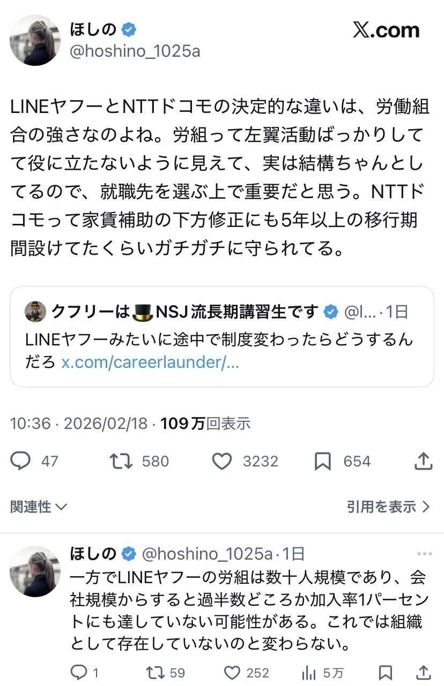The width and height of the screenshot is (444, 686).
Task: Open the 関連性 sort dropdown
Action: 39,507
